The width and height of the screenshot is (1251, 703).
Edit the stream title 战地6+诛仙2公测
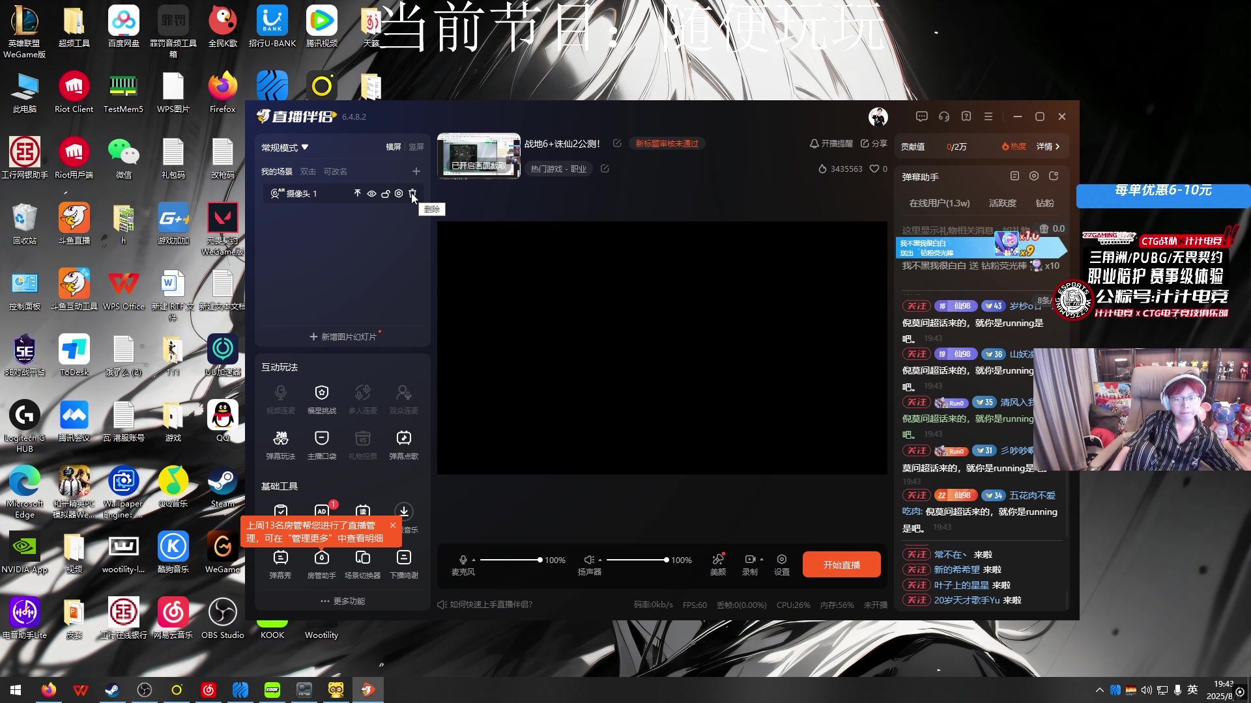coord(617,143)
